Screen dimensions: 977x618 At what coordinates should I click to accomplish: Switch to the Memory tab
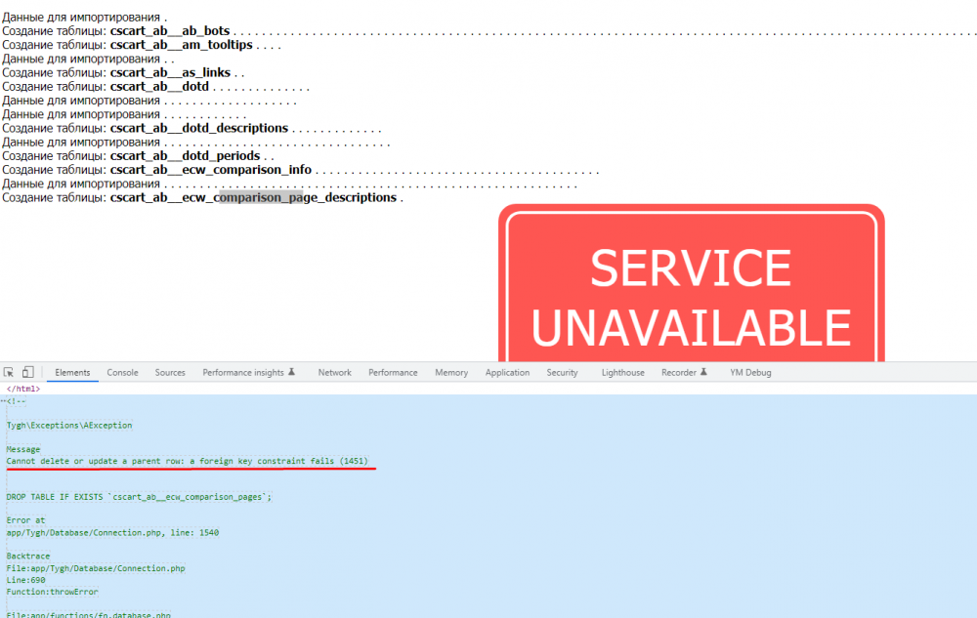click(x=451, y=372)
